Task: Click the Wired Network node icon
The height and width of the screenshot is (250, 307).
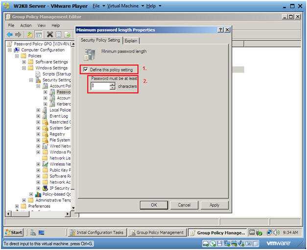Action: (45, 146)
